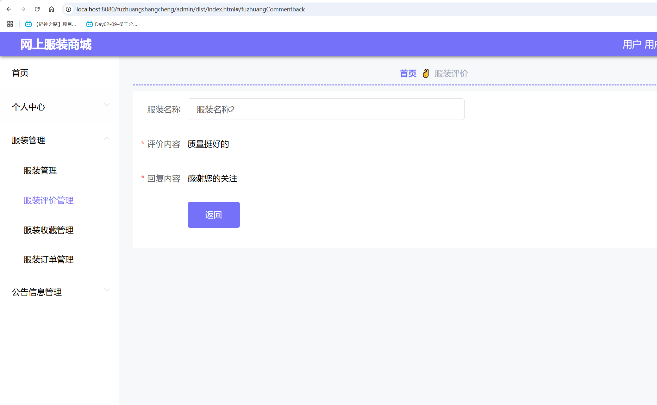Reload the page with the refresh icon

(x=37, y=9)
